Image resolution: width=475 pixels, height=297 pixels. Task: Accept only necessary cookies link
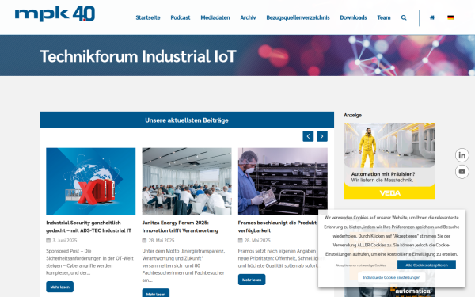(360, 265)
